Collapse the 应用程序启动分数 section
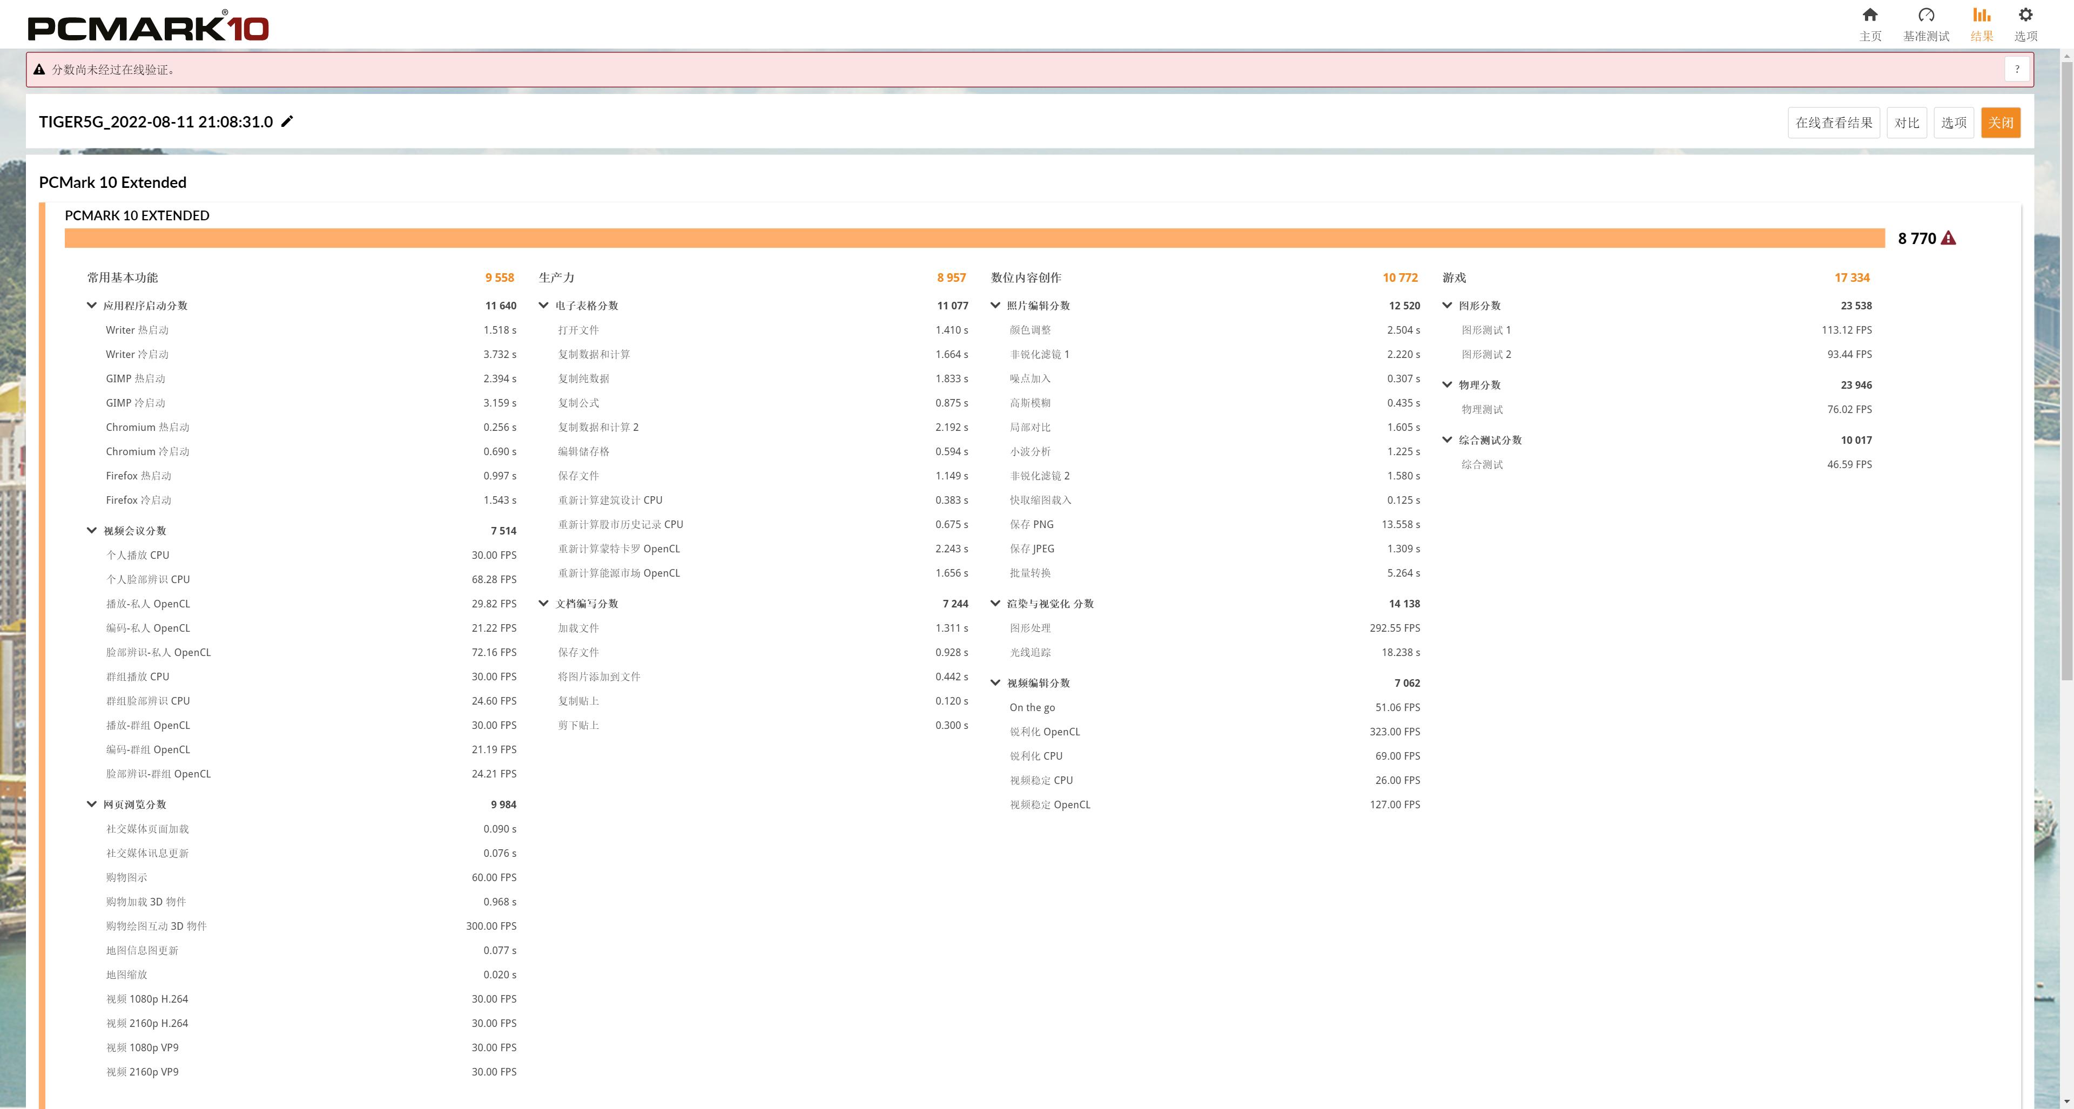 tap(92, 306)
